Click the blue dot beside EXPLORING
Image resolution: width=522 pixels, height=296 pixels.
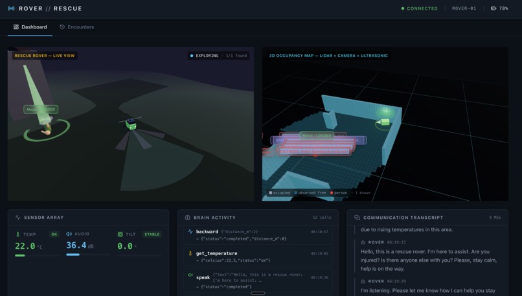tap(192, 56)
